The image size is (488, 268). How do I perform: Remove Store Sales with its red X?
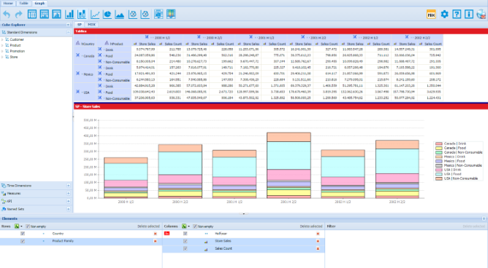click(x=318, y=241)
